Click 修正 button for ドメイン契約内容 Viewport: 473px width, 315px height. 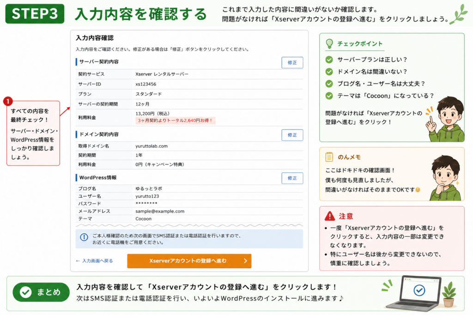tap(292, 135)
